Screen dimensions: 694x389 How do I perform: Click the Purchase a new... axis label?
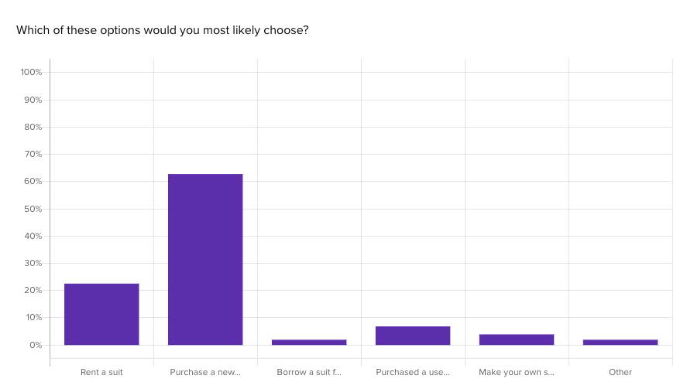205,372
